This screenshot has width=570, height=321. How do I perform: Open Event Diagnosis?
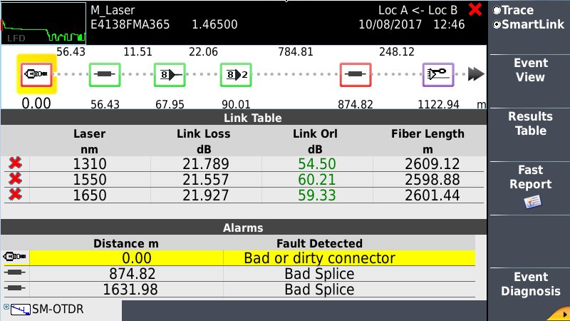(x=530, y=284)
